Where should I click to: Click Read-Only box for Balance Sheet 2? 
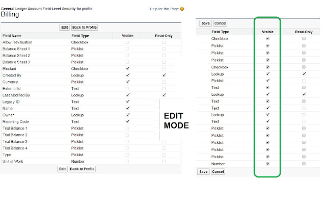coord(164,56)
